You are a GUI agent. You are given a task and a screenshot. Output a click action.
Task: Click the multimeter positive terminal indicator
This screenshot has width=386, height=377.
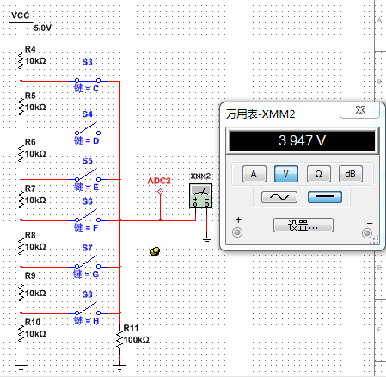(x=237, y=232)
